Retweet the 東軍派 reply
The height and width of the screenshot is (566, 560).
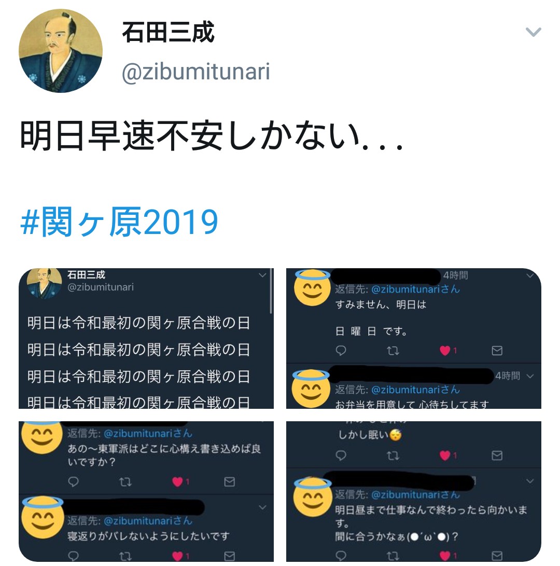[x=125, y=482]
